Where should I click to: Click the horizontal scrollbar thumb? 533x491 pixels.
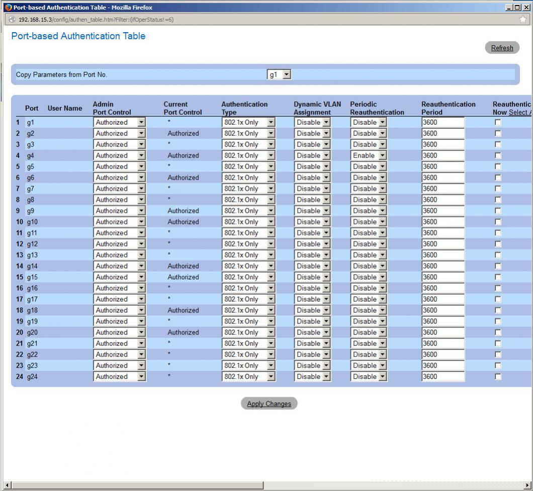pyautogui.click(x=137, y=485)
